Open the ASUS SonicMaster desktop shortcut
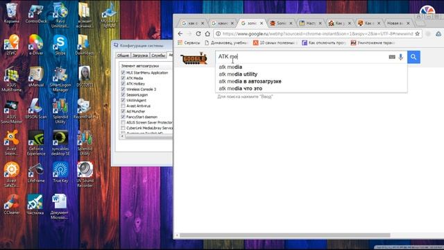Image resolution: width=444 pixels, height=250 pixels. 11,111
